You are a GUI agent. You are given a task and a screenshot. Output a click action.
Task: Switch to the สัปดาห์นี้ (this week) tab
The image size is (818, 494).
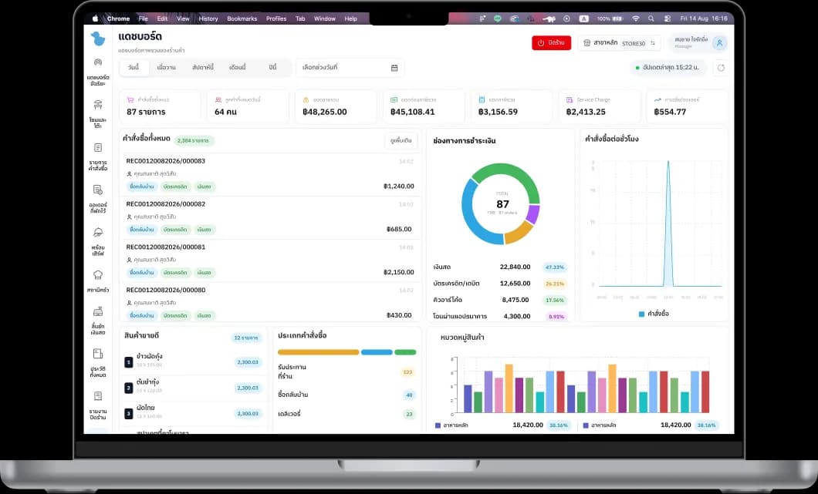tap(203, 67)
